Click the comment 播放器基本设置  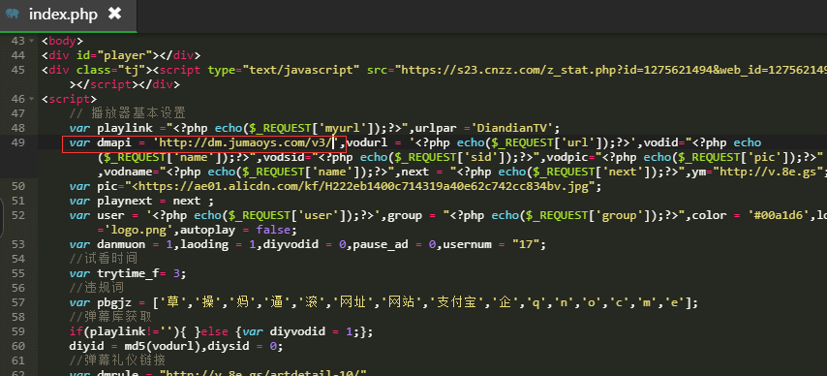click(x=127, y=113)
